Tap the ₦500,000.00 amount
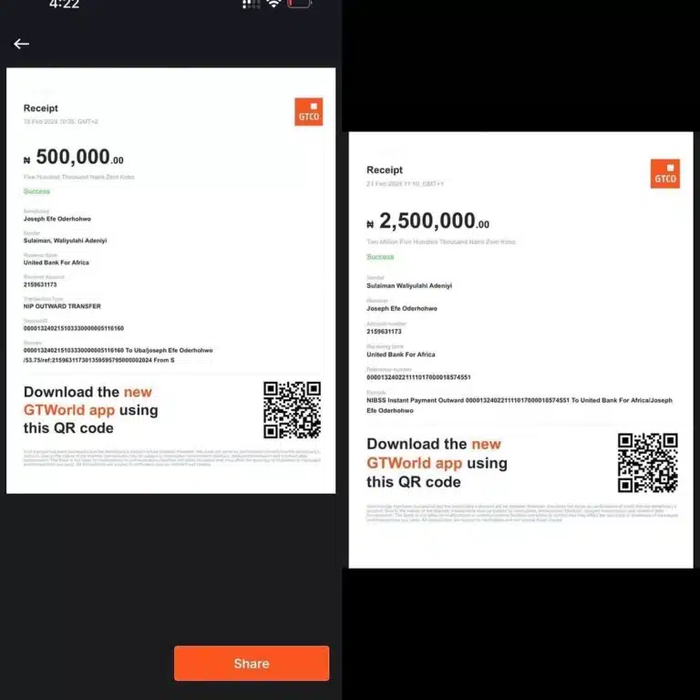700x700 pixels. click(x=74, y=157)
